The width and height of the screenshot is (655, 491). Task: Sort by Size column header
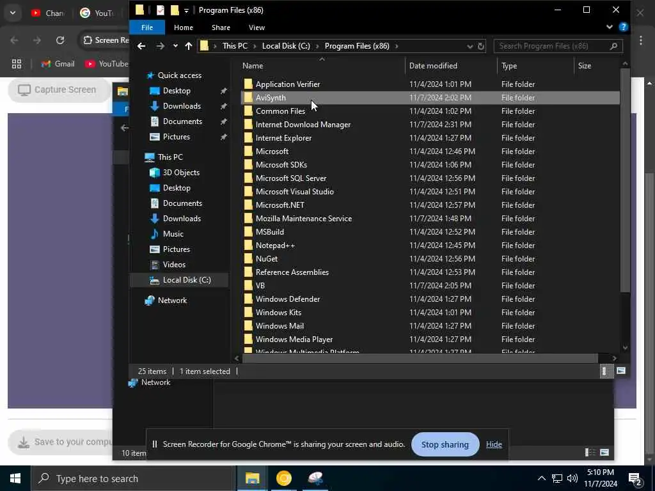585,66
